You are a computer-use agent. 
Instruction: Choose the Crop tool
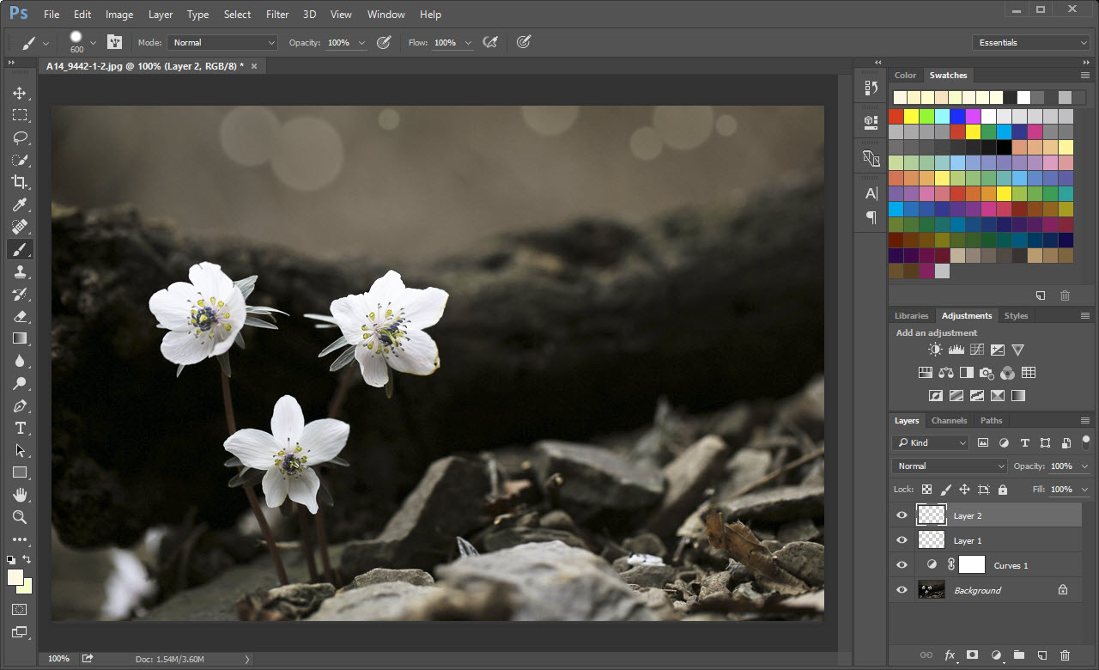pyautogui.click(x=19, y=182)
